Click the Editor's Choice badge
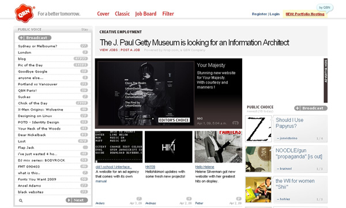The width and height of the screenshot is (346, 208). 174,120
